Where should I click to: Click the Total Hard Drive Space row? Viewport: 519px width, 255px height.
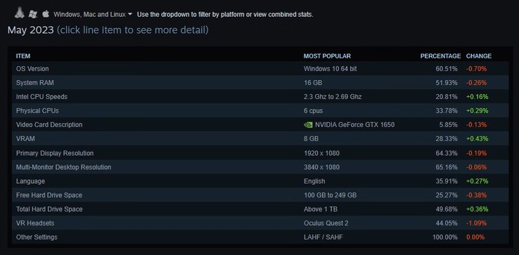(x=260, y=209)
